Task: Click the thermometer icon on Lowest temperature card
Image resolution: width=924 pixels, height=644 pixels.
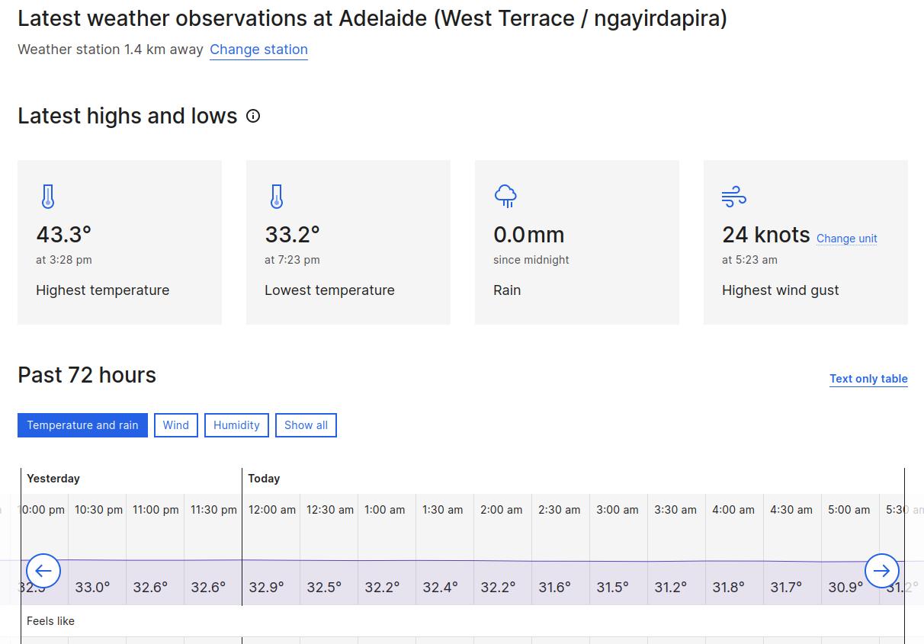Action: point(277,197)
